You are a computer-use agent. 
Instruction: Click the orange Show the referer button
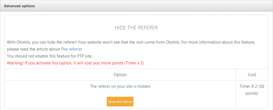click(120, 101)
